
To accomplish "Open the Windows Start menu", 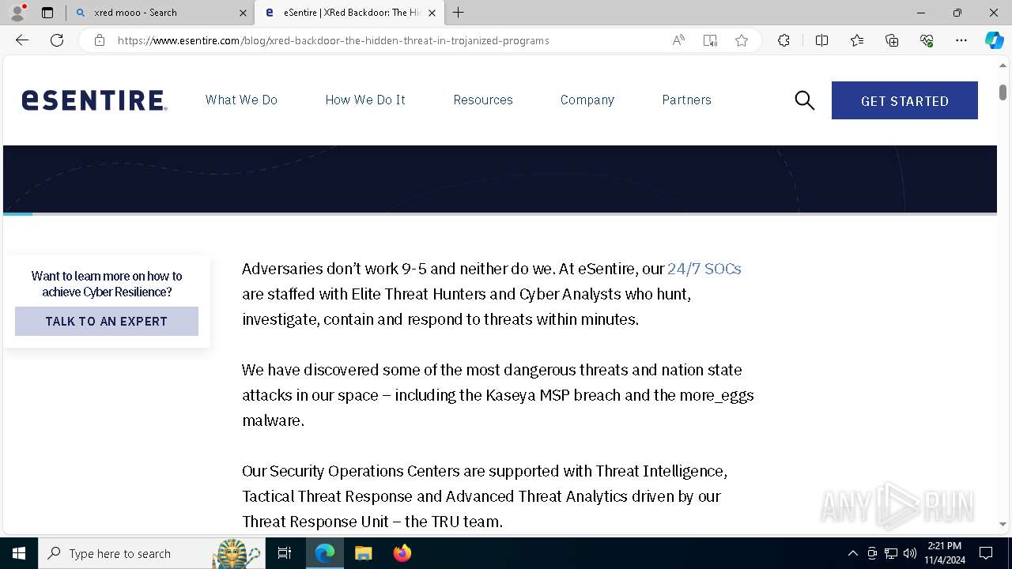I will click(x=19, y=553).
